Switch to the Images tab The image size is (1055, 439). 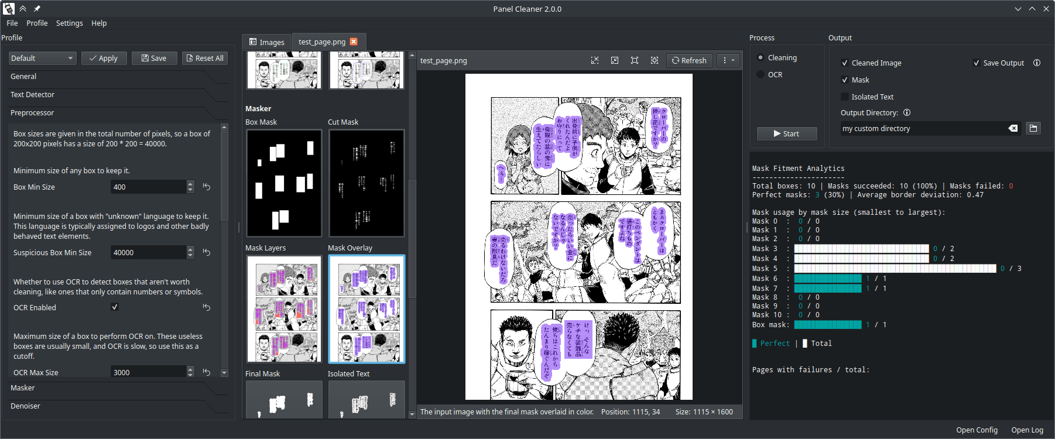coord(266,42)
